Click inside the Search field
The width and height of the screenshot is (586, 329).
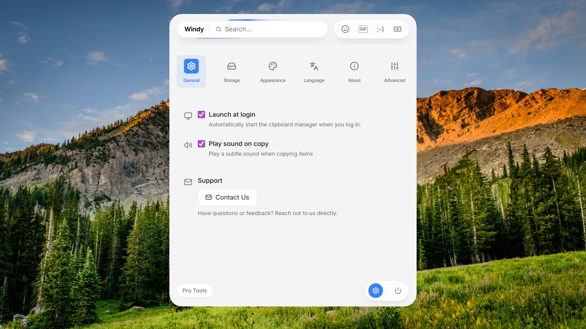tap(269, 29)
